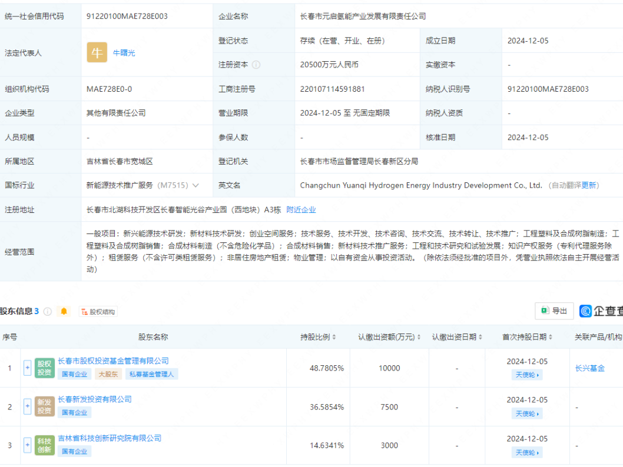Image resolution: width=623 pixels, height=467 pixels.
Task: Click 更新 link after English name
Action: point(589,185)
